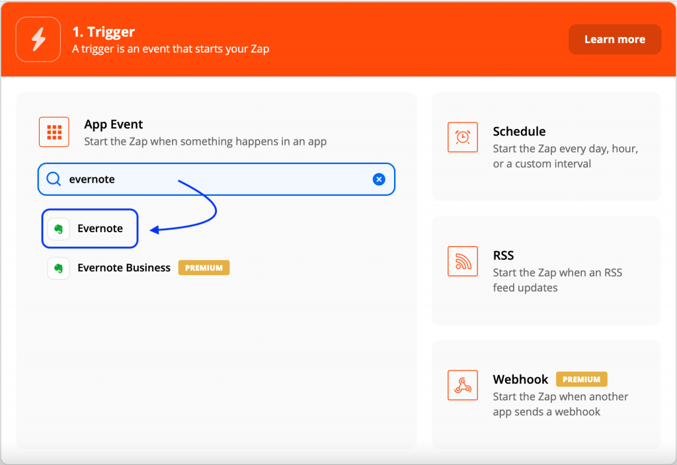
Task: Click Premium badge beside Webhook
Action: pyautogui.click(x=582, y=379)
